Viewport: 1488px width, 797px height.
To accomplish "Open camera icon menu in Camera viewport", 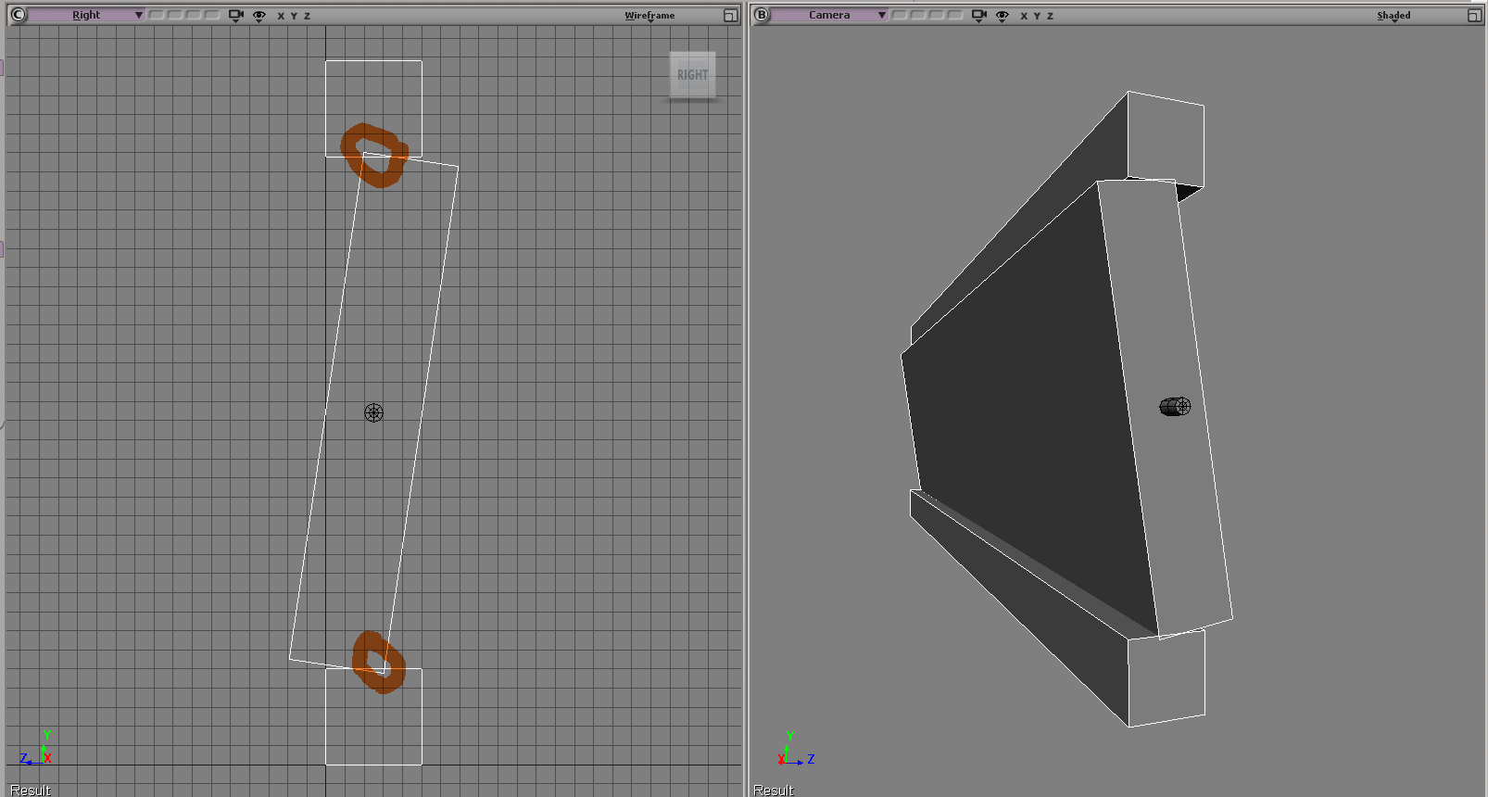I will coord(979,16).
